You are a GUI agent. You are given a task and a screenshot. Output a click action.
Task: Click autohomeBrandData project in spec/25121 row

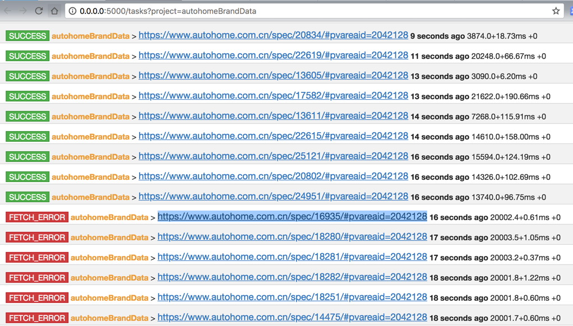pos(90,157)
